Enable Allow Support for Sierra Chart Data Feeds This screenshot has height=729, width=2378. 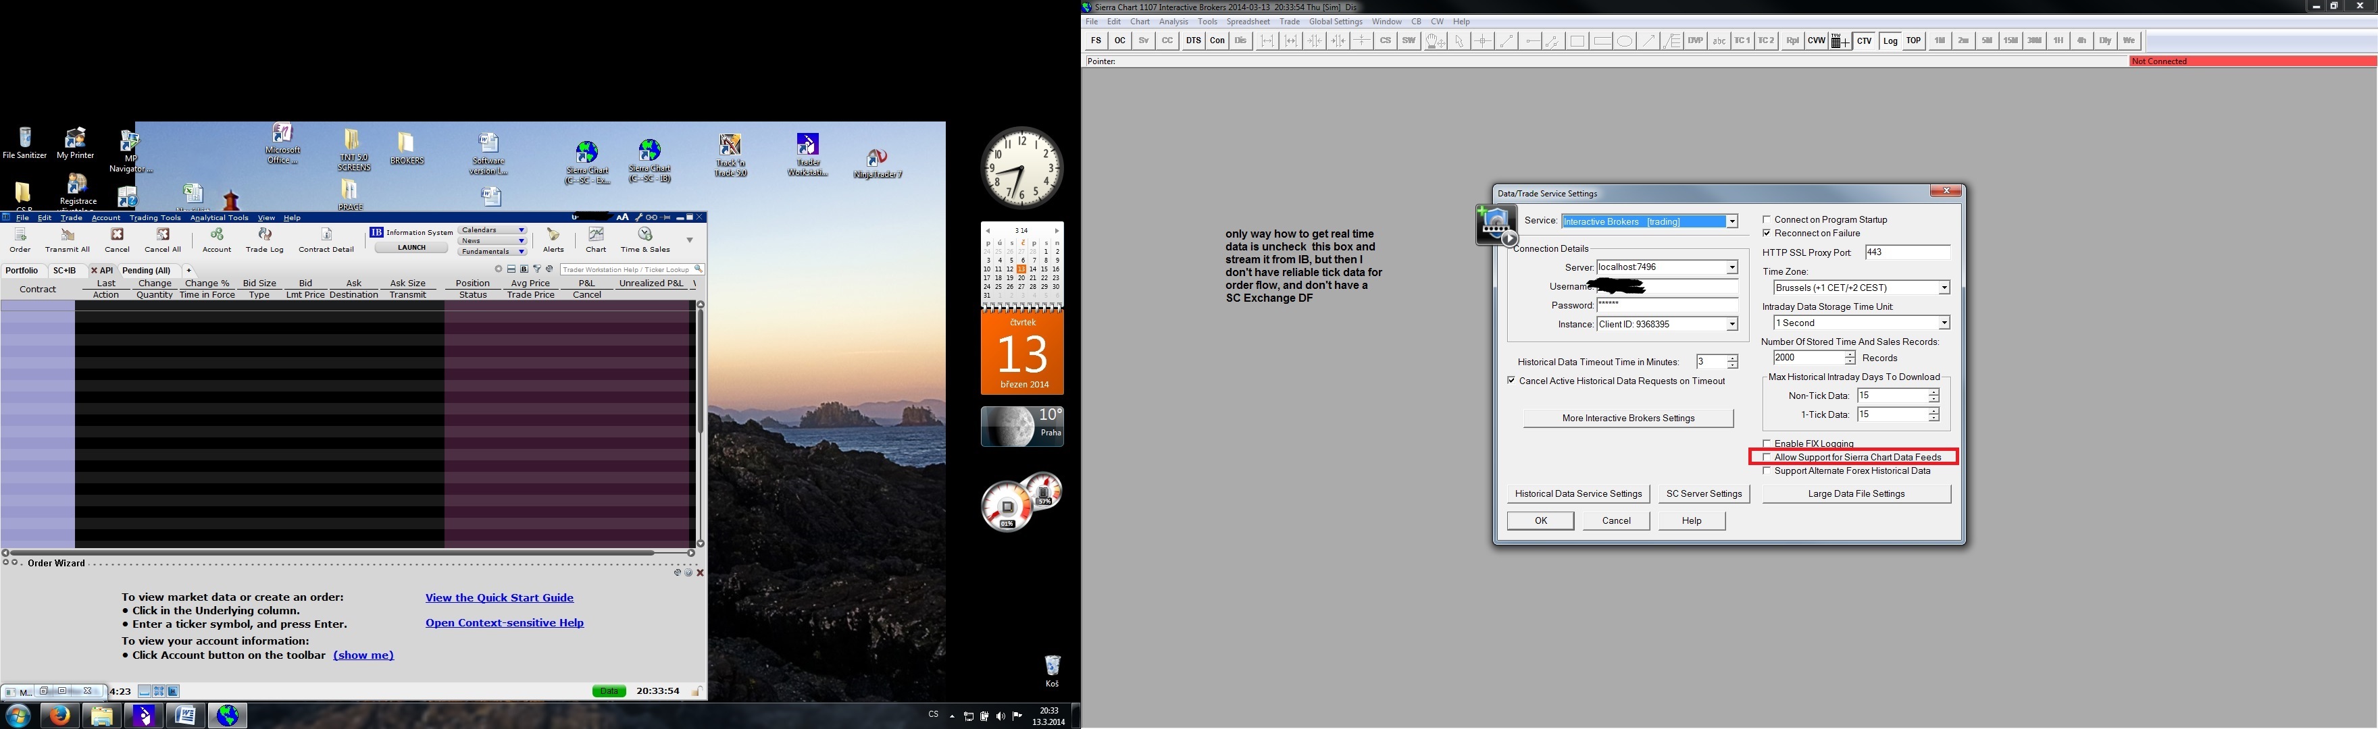1767,457
